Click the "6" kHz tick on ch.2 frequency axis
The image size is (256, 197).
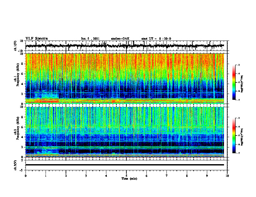coord(22,127)
